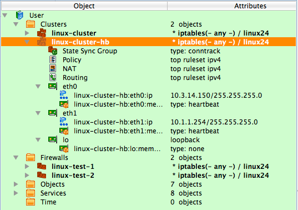Click the linux-test-2 firewall icon

click(x=42, y=175)
